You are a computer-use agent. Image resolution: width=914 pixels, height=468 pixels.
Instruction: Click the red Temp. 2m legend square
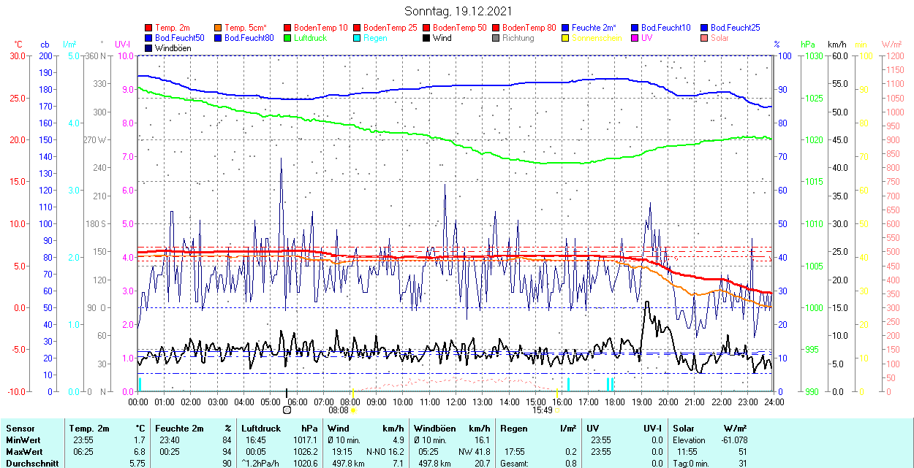[x=150, y=28]
